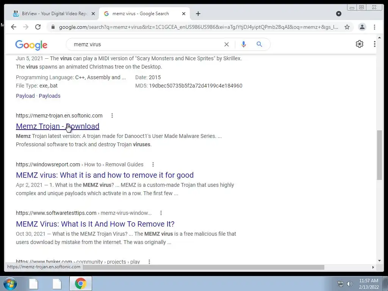The image size is (388, 291).
Task: Open the Chrome profile avatar menu
Action: click(362, 27)
